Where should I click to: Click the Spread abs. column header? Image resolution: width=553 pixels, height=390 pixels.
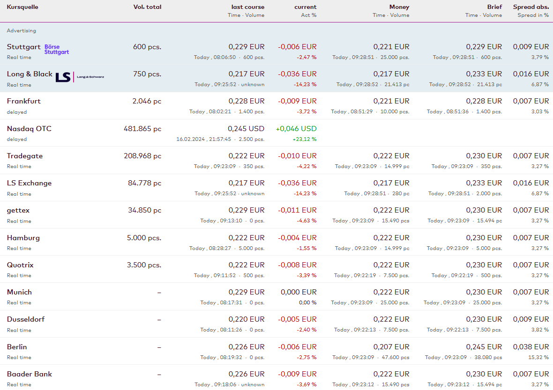coord(531,7)
